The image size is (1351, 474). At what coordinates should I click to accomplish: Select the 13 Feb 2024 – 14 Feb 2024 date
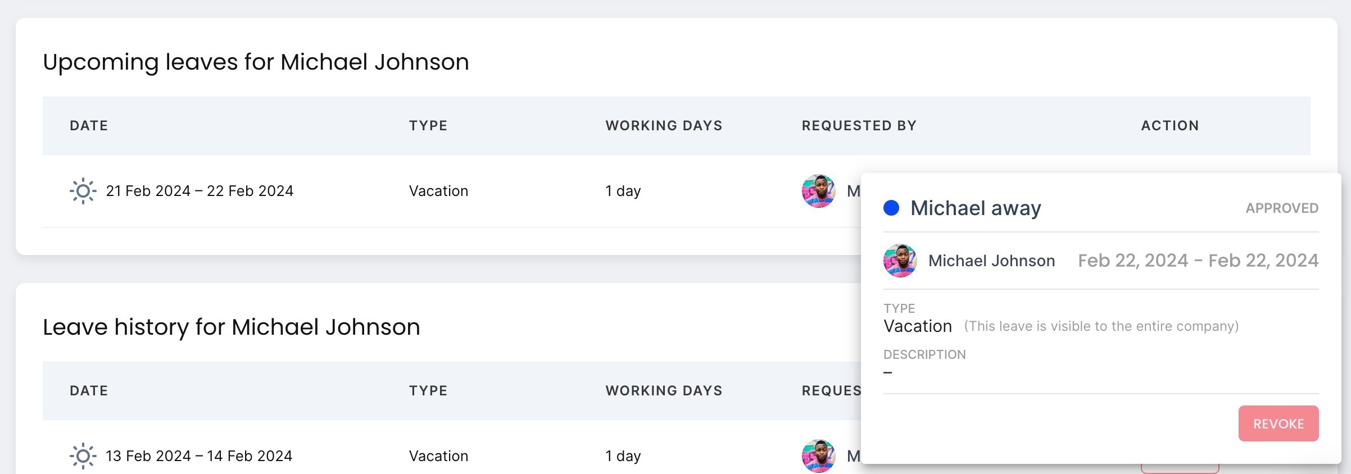[199, 456]
